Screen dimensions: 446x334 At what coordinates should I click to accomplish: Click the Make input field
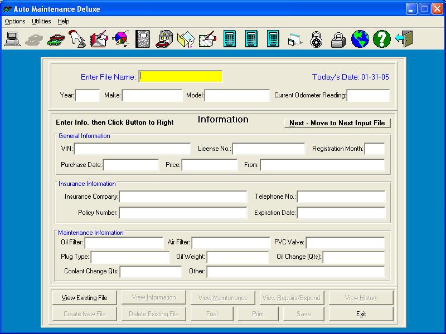(x=152, y=95)
